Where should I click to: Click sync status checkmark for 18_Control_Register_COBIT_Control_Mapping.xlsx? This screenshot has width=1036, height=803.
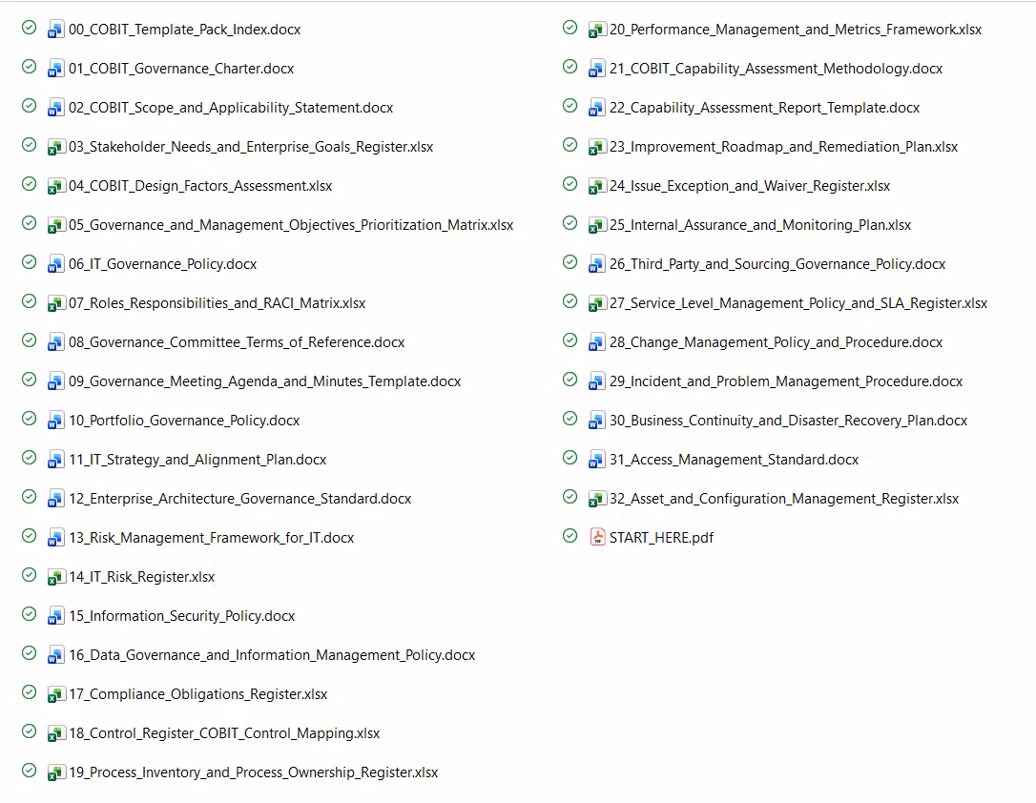tap(29, 731)
